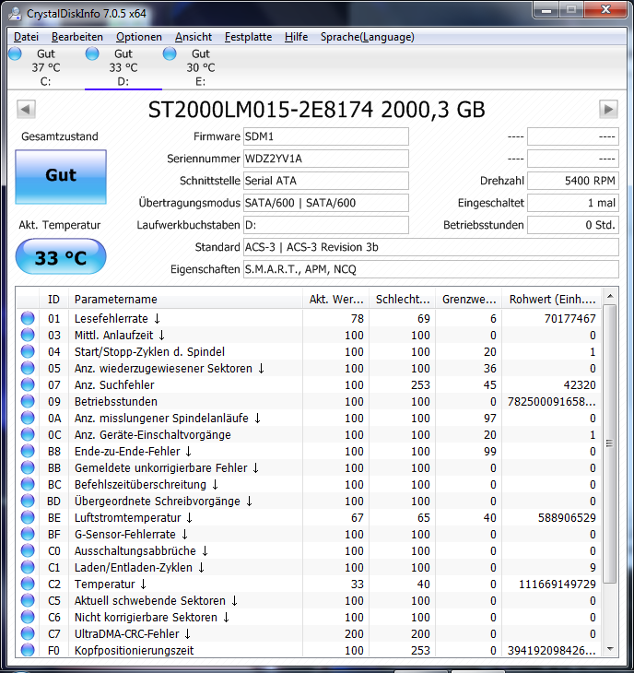Click the Betriebsstunden field 0 Std.
The height and width of the screenshot is (673, 634).
(x=573, y=225)
